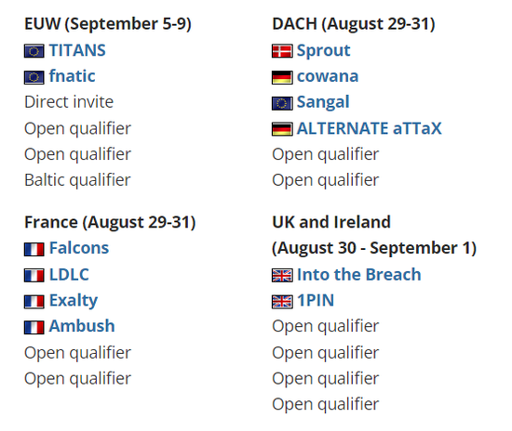Open the Sprout team link
Screen dimensions: 512x431
point(324,51)
